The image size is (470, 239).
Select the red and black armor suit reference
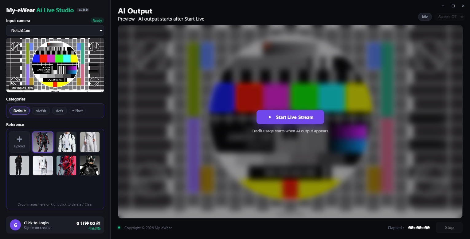click(43, 142)
